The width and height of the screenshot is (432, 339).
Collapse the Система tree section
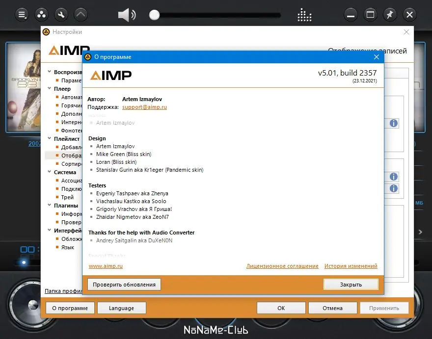pyautogui.click(x=49, y=172)
